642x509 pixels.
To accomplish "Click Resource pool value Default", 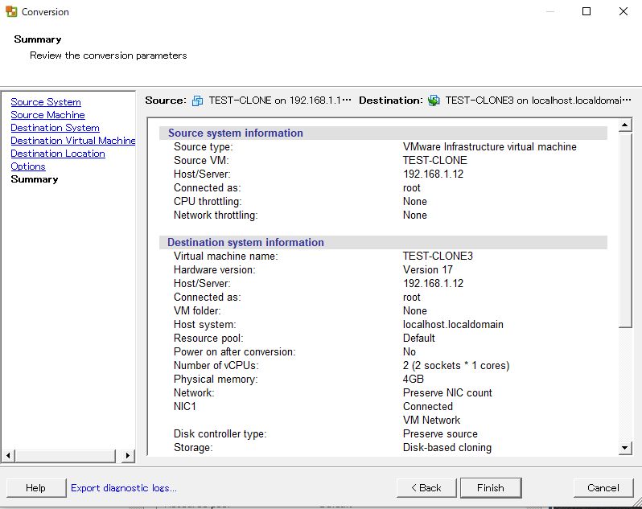I will 419,338.
